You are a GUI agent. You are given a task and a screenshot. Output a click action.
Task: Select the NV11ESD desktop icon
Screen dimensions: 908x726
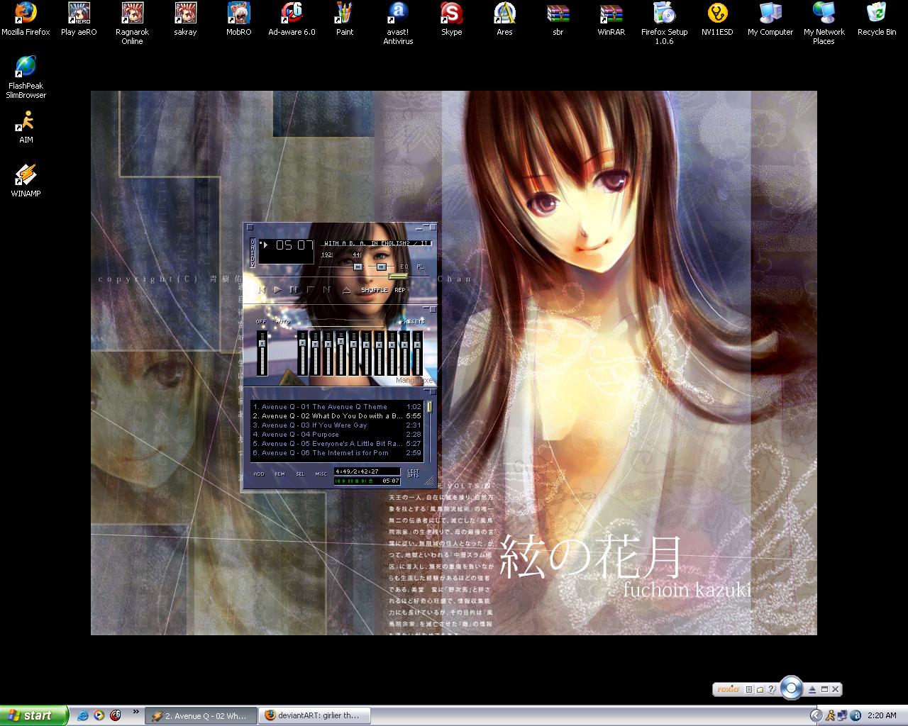pos(717,19)
